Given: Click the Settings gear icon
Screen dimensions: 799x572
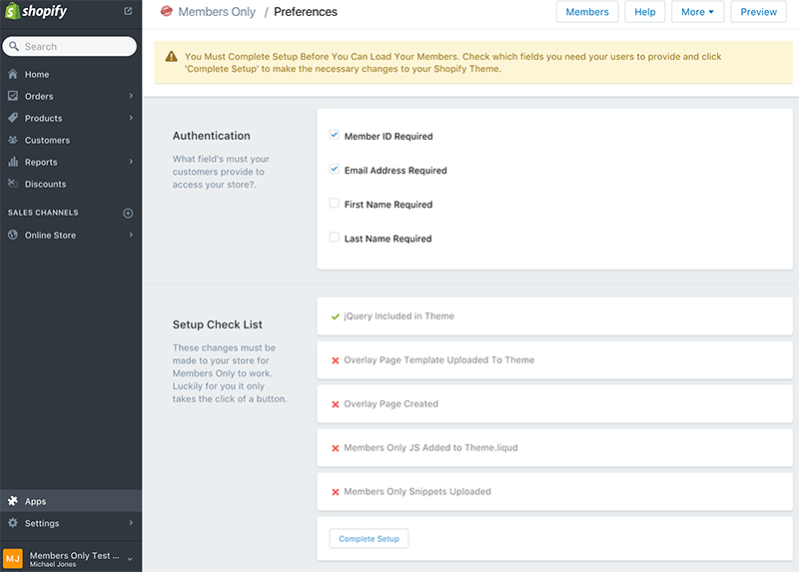Looking at the screenshot, I should (13, 523).
